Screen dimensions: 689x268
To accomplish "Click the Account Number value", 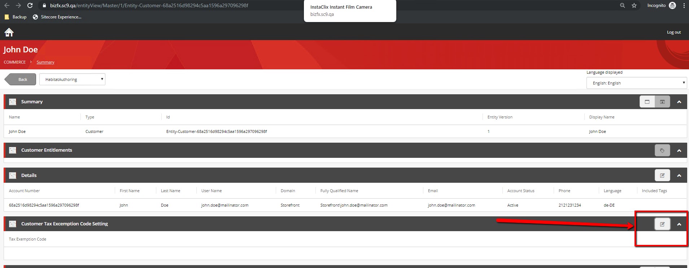I will (44, 205).
